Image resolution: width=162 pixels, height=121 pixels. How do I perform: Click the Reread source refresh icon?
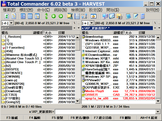(x=7, y=16)
